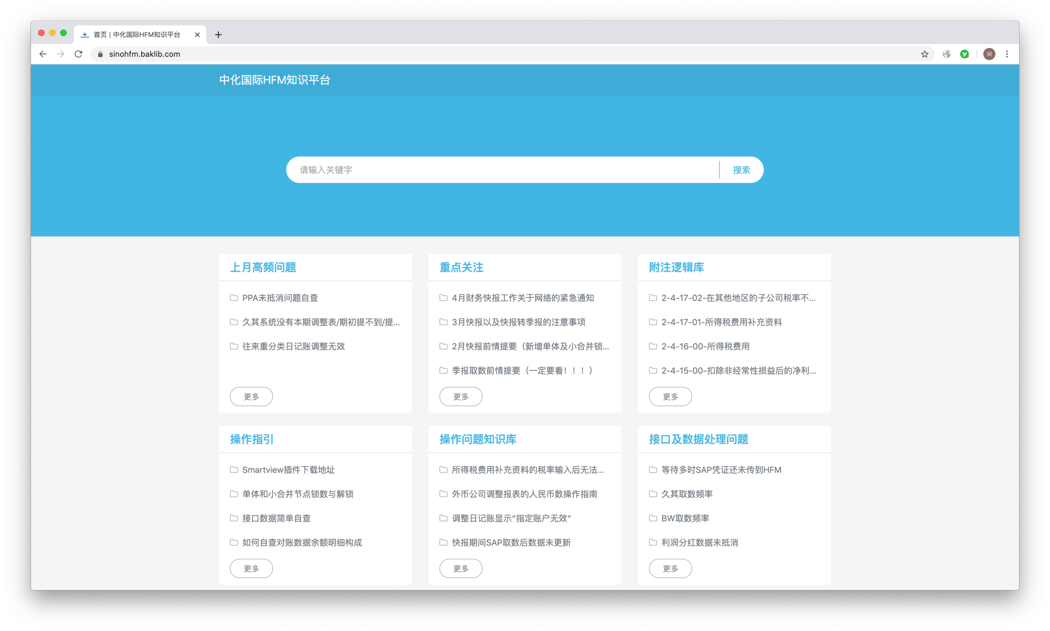Open a new tab with plus icon
This screenshot has width=1050, height=631.
(x=218, y=35)
